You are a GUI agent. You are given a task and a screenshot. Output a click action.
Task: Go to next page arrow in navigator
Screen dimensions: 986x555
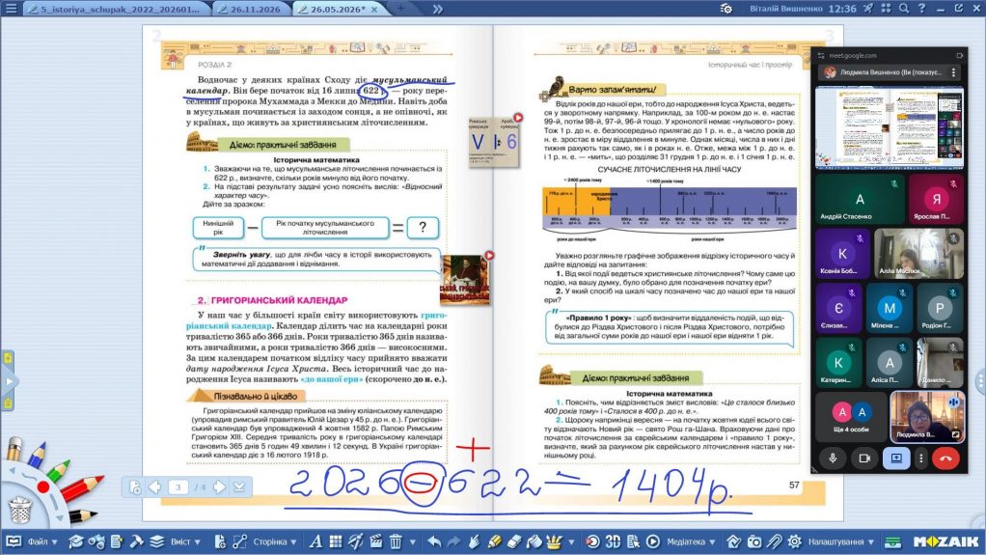click(x=219, y=486)
